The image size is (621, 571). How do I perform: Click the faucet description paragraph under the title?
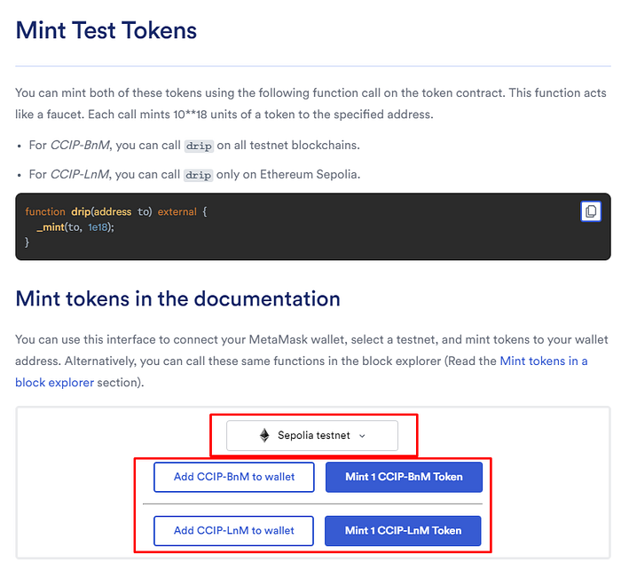[293, 104]
